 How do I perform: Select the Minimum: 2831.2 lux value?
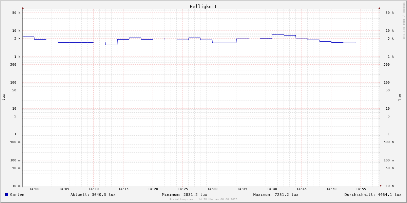pyautogui.click(x=185, y=195)
